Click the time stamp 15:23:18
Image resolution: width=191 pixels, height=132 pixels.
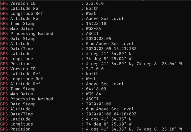pyautogui.click(x=96, y=23)
